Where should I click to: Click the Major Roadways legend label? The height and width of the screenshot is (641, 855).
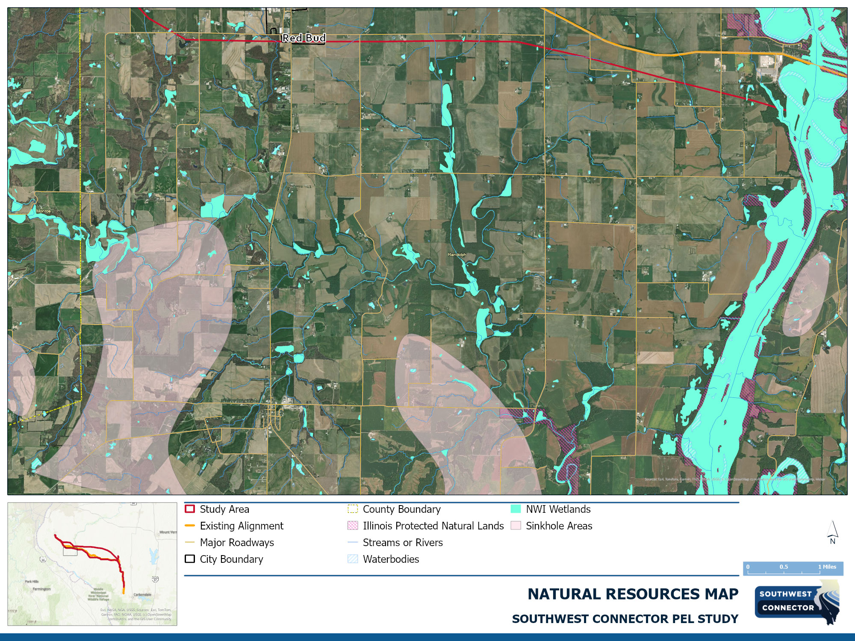(x=237, y=543)
